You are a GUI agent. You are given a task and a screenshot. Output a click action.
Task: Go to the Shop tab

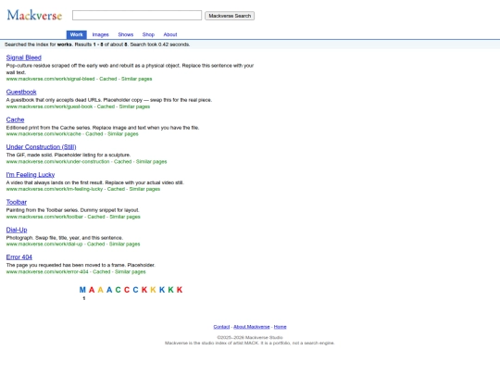click(148, 34)
